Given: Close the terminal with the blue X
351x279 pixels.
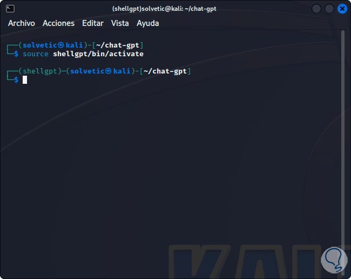Looking at the screenshot, I should tap(342, 9).
